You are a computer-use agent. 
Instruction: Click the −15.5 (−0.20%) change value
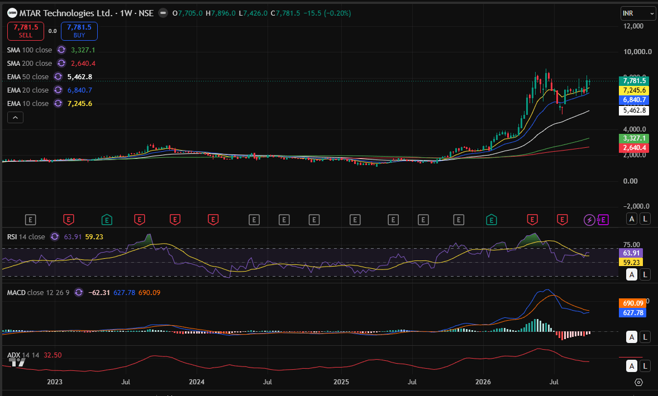pos(327,13)
